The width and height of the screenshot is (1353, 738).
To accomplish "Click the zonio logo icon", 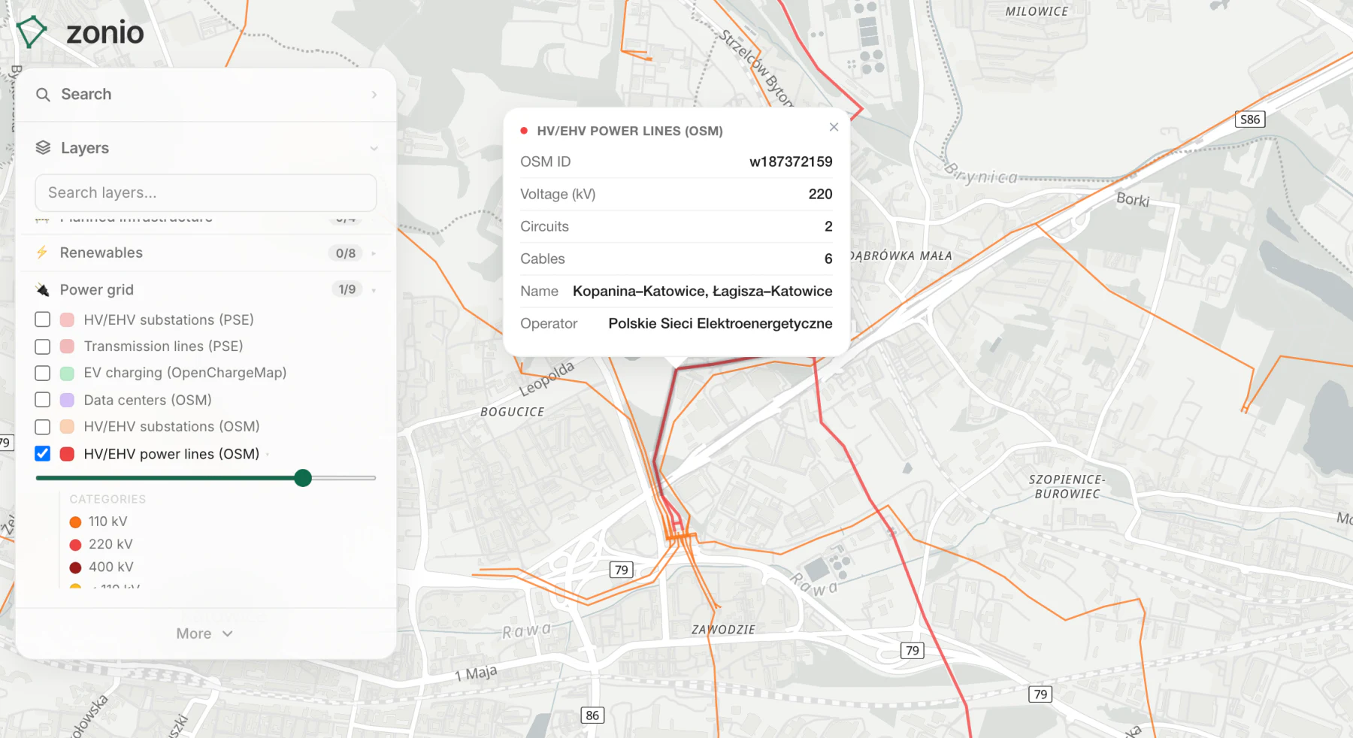I will [x=32, y=32].
